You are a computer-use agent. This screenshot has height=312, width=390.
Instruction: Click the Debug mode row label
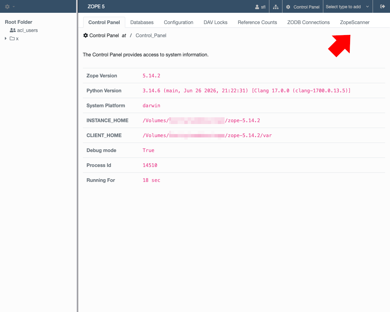tap(101, 150)
